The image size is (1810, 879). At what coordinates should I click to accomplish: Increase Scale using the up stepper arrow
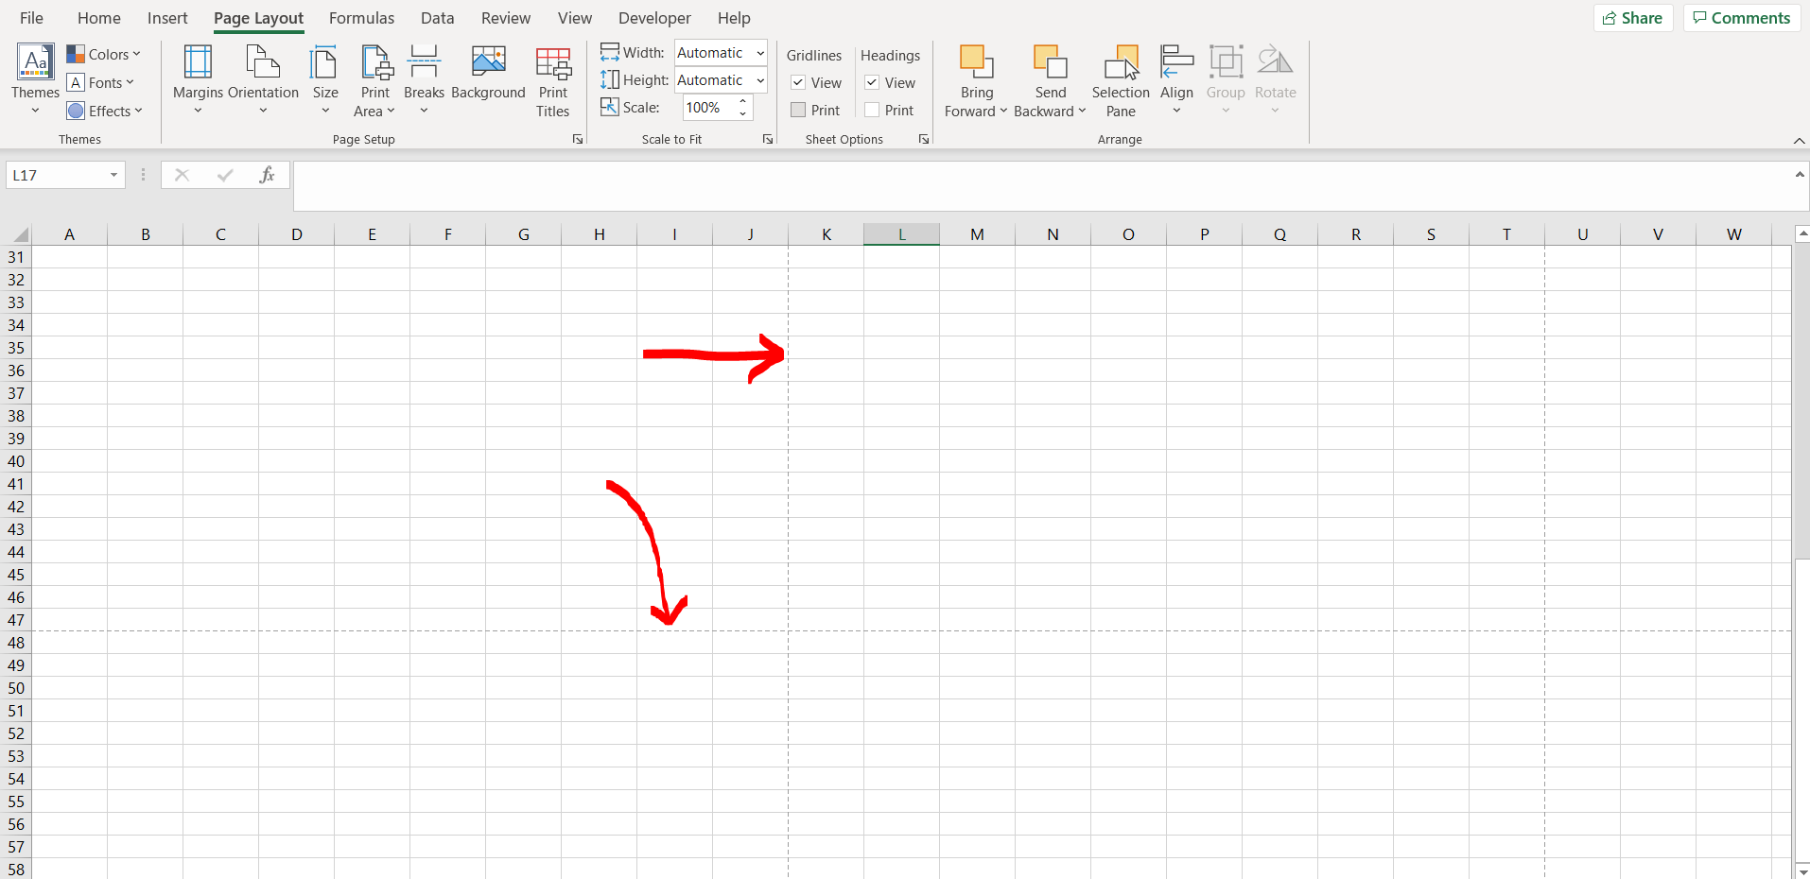pyautogui.click(x=743, y=101)
